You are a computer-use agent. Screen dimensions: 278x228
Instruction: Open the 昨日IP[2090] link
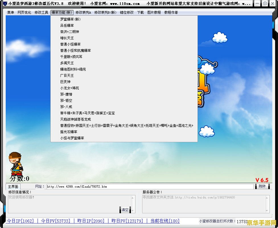(91, 221)
